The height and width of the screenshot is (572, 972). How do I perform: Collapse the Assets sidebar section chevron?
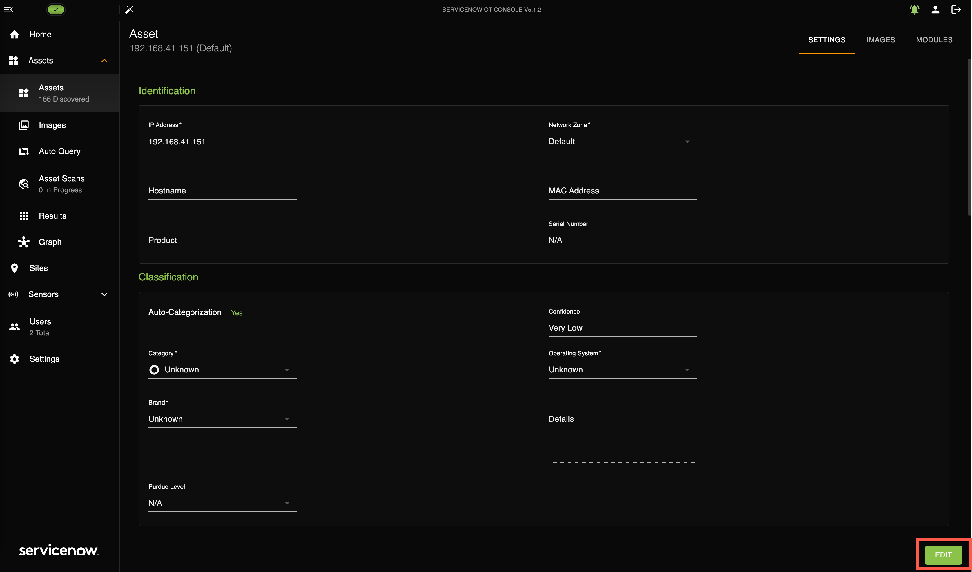pyautogui.click(x=104, y=61)
